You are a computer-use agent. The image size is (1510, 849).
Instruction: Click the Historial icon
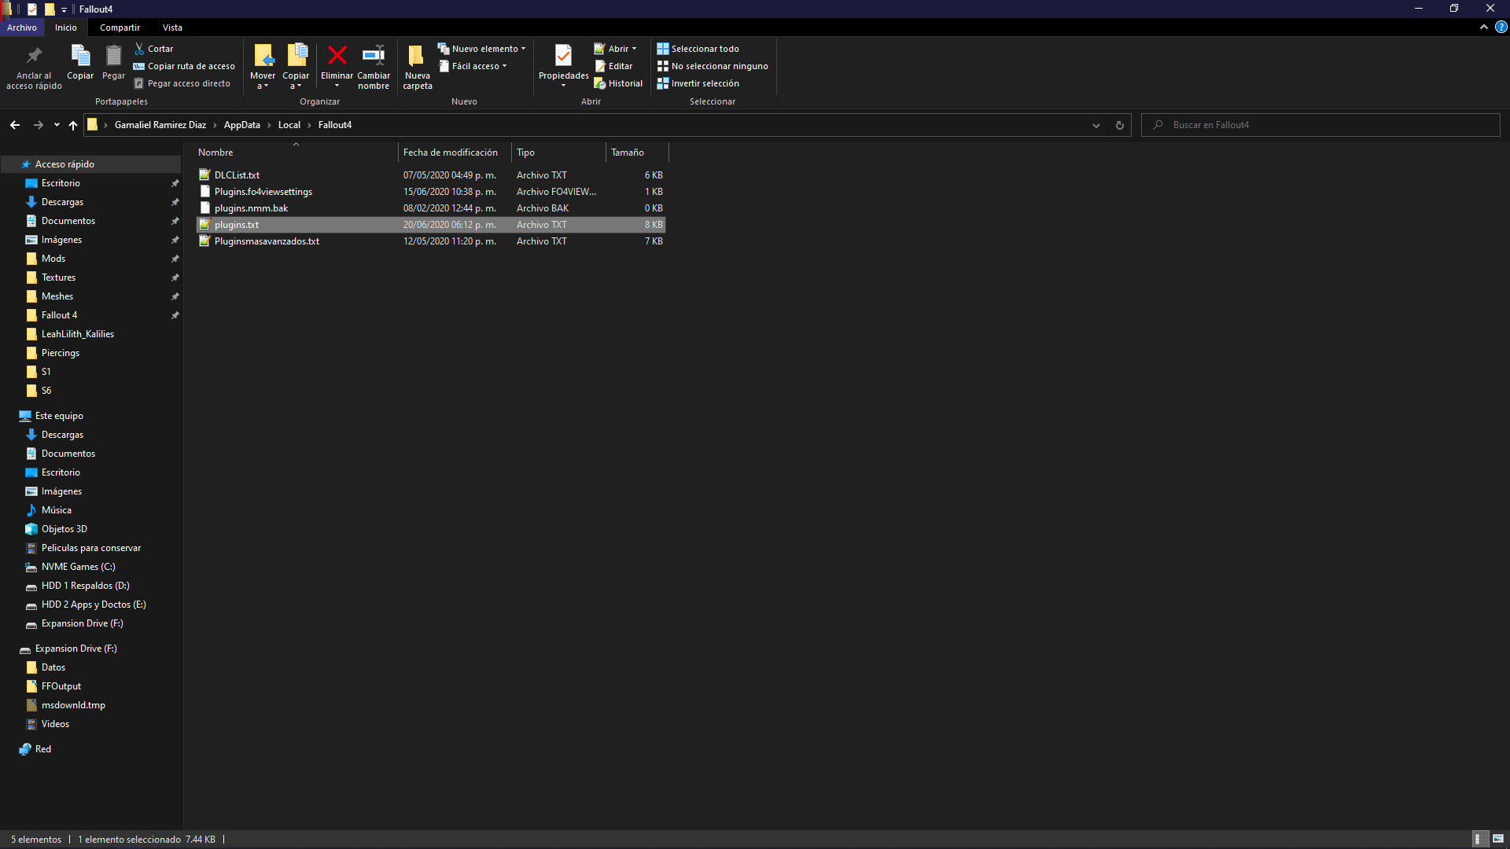600,83
